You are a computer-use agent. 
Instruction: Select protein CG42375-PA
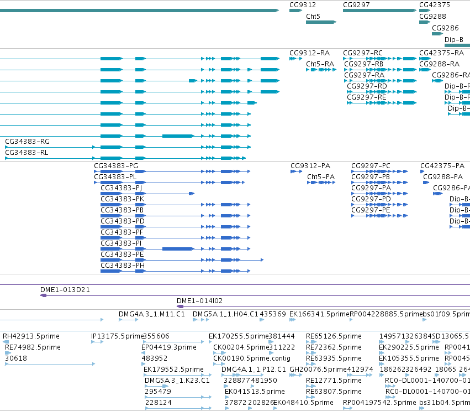(422, 171)
